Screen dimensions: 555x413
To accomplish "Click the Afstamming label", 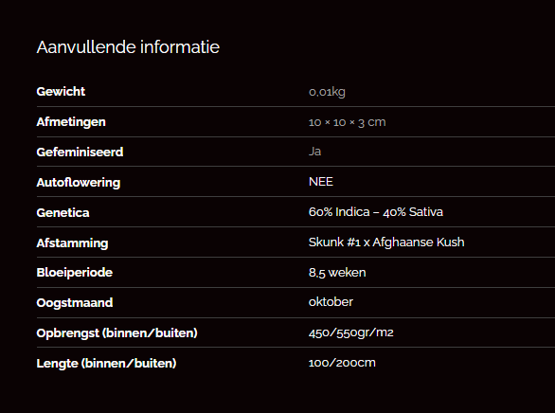I will coord(73,242).
